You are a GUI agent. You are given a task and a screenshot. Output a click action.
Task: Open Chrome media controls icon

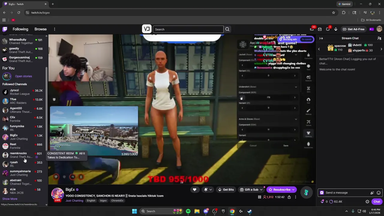tap(365, 13)
